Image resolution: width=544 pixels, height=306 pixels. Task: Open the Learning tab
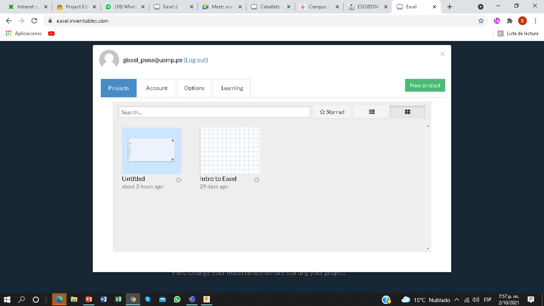pyautogui.click(x=232, y=88)
